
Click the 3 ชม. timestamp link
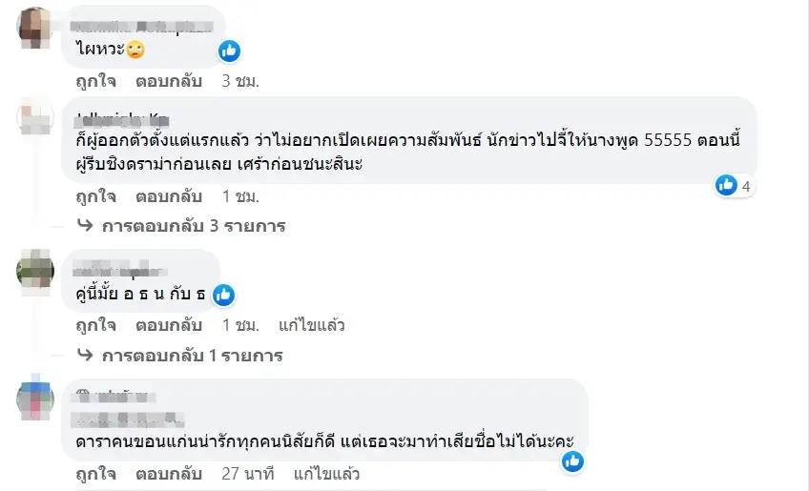pos(240,81)
